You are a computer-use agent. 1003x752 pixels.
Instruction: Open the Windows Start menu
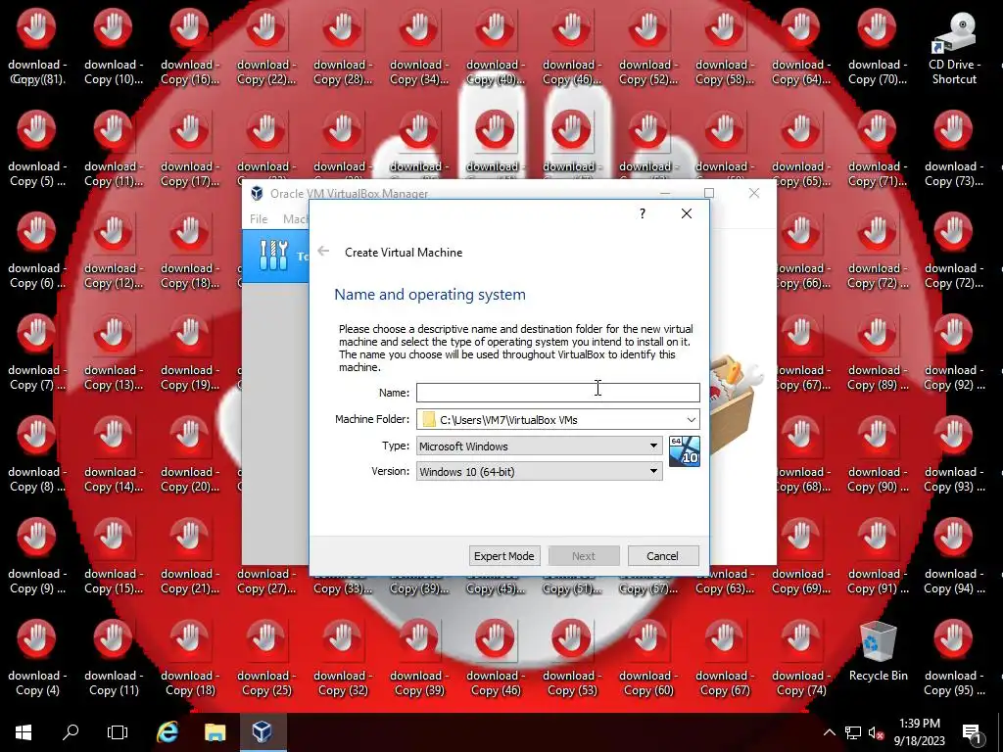[24, 732]
